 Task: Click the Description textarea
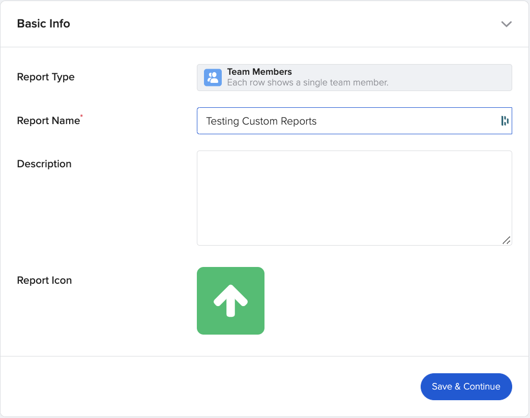pos(355,198)
